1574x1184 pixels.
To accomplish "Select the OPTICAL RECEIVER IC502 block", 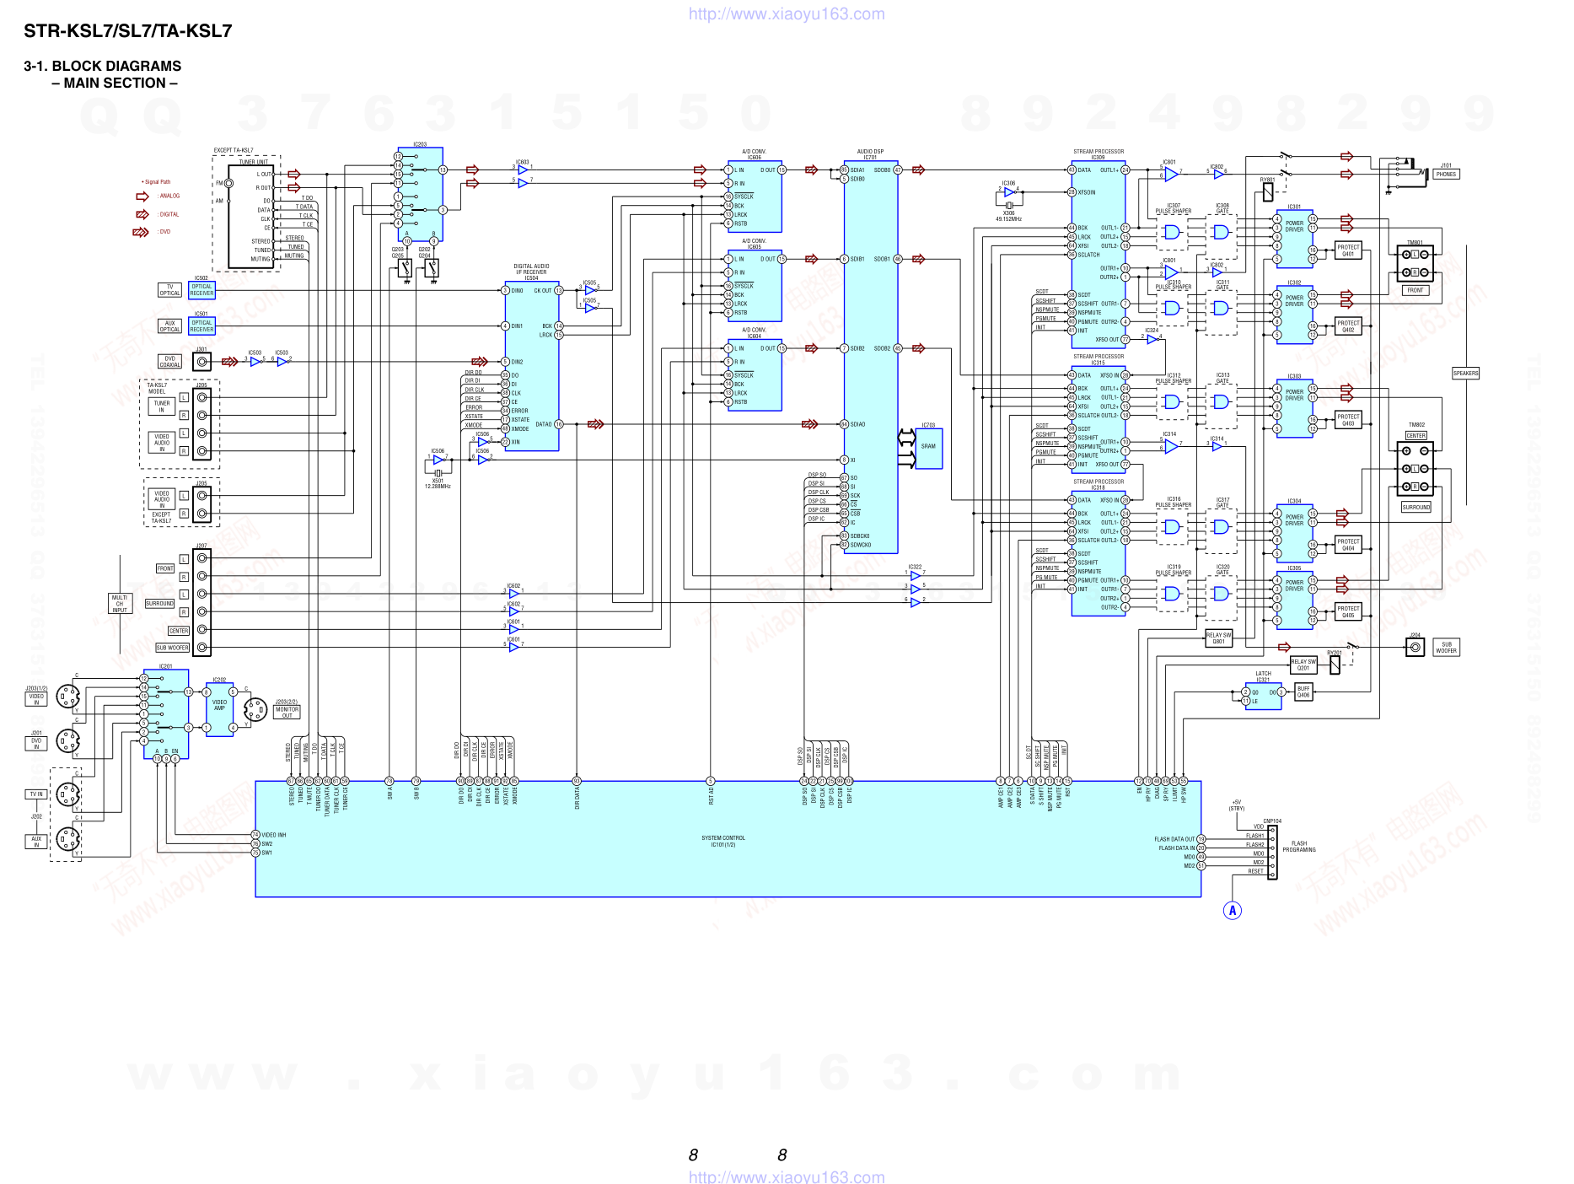I will (201, 290).
